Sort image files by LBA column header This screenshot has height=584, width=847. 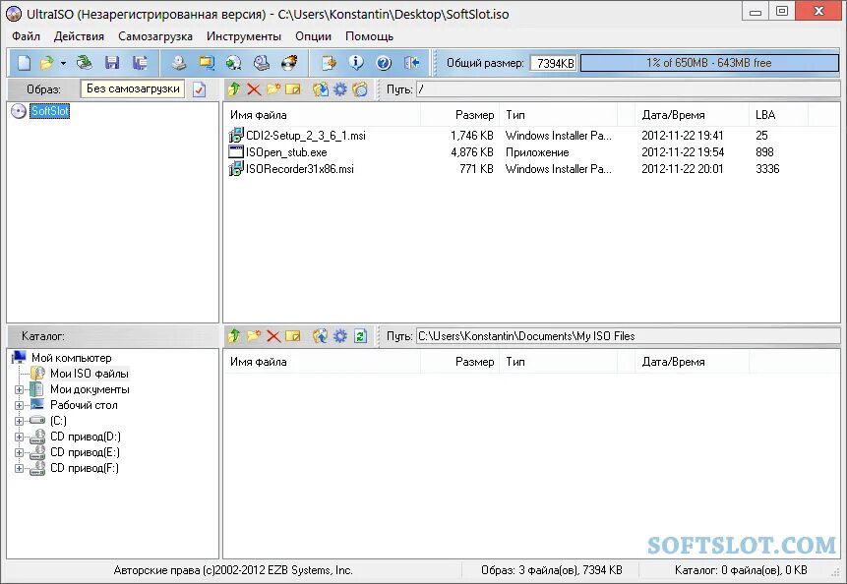tap(778, 115)
